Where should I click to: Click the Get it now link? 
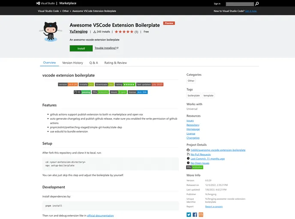coord(251,11)
